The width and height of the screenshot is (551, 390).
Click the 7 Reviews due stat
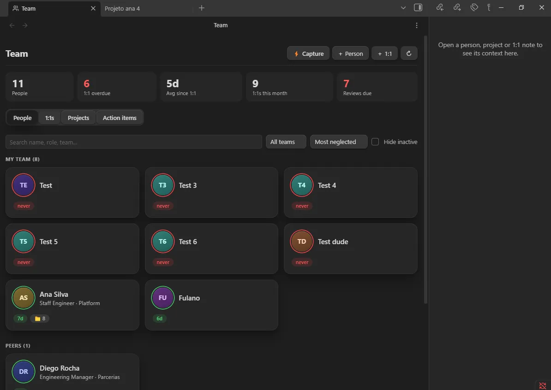point(377,87)
